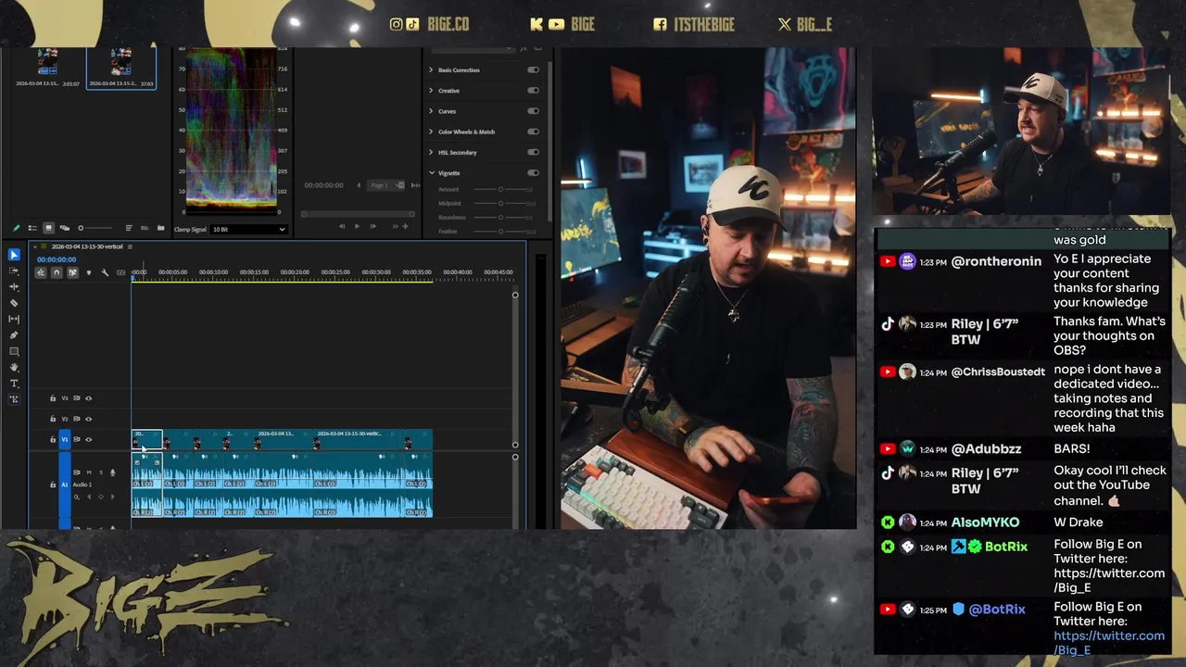Toggle V1 track output eye
The height and width of the screenshot is (667, 1186).
89,439
